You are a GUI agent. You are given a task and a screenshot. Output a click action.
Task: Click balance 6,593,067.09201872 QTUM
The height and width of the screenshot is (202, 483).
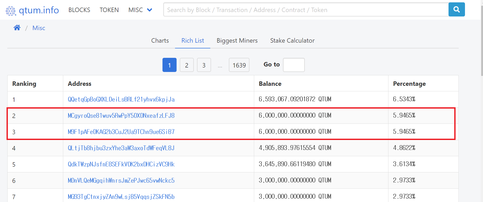click(x=295, y=99)
